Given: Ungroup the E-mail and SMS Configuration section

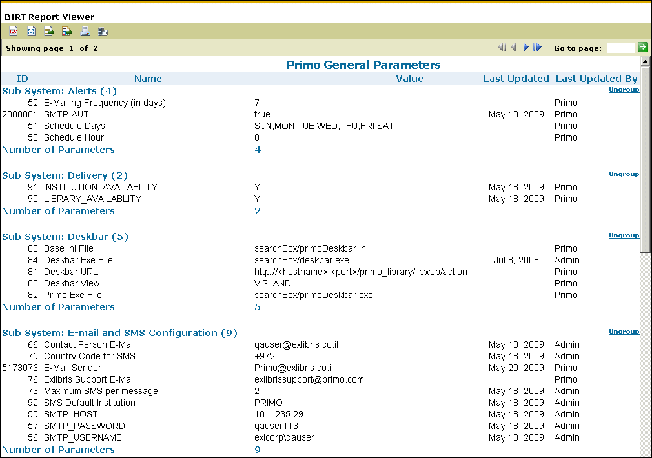Looking at the screenshot, I should (x=624, y=331).
